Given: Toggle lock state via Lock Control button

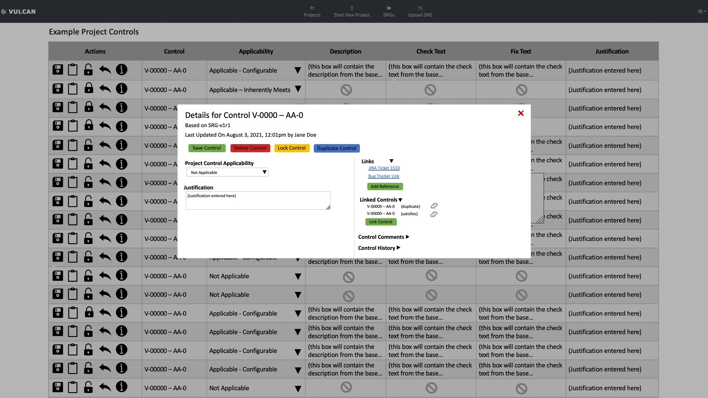Looking at the screenshot, I should tap(291, 148).
